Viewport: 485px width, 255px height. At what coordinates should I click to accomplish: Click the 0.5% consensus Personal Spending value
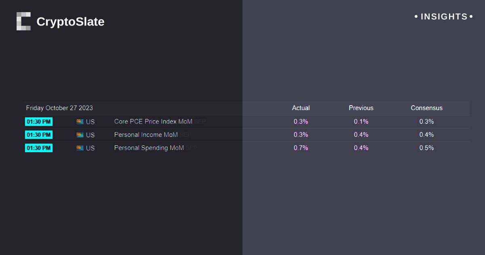(x=426, y=148)
